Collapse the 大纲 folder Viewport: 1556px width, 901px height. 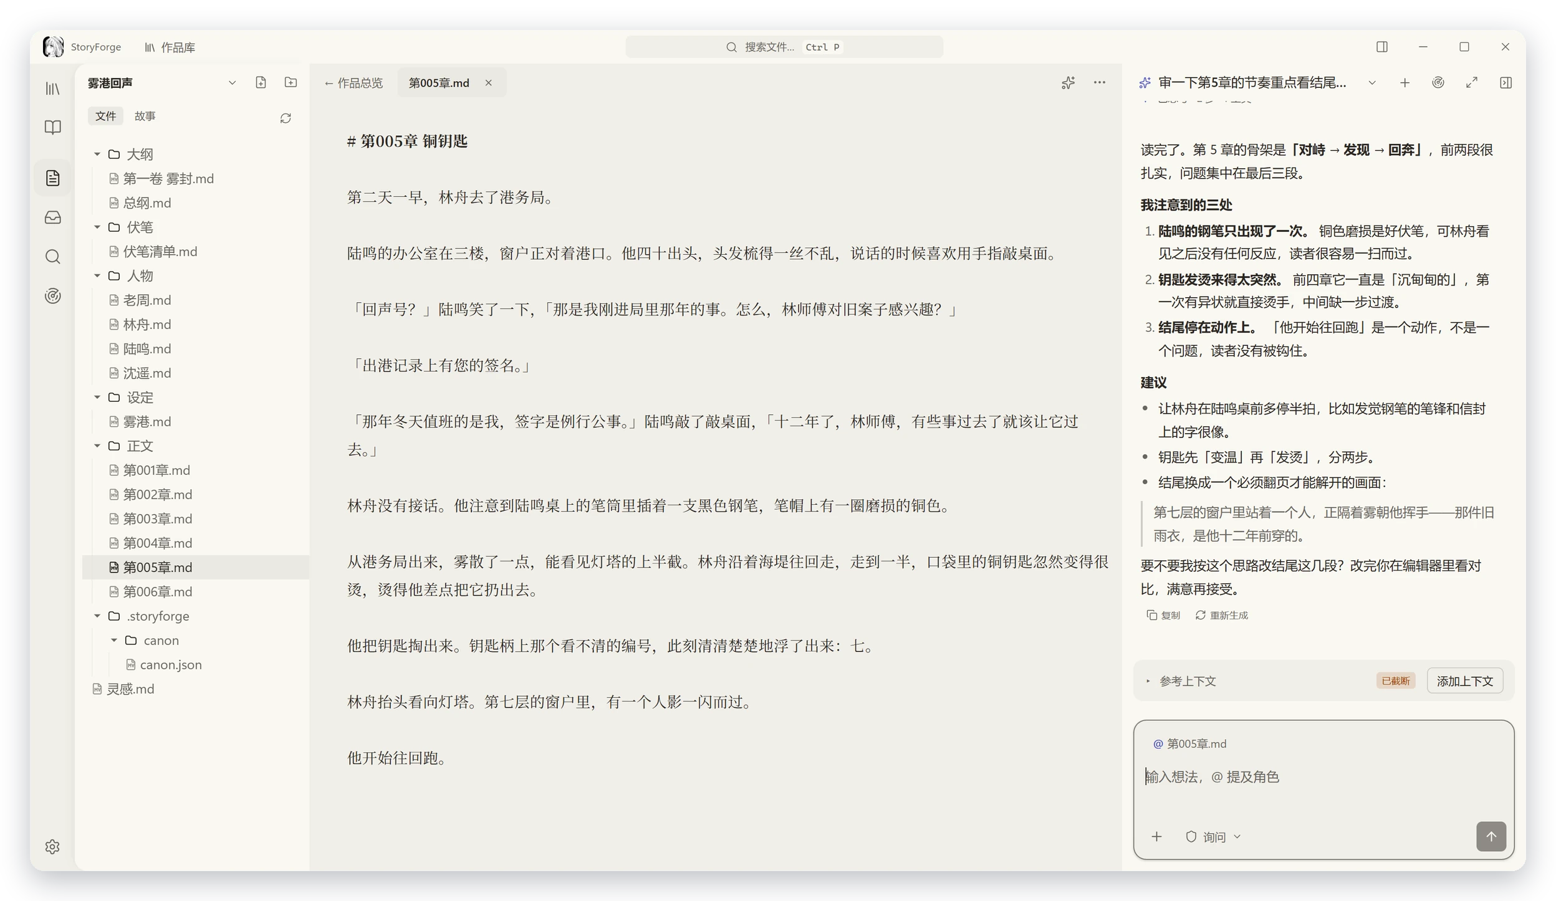97,154
